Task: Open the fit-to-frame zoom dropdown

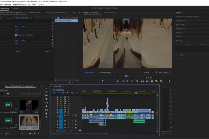Action: coord(107,72)
